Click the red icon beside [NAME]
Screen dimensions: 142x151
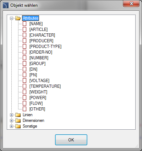click(24, 24)
